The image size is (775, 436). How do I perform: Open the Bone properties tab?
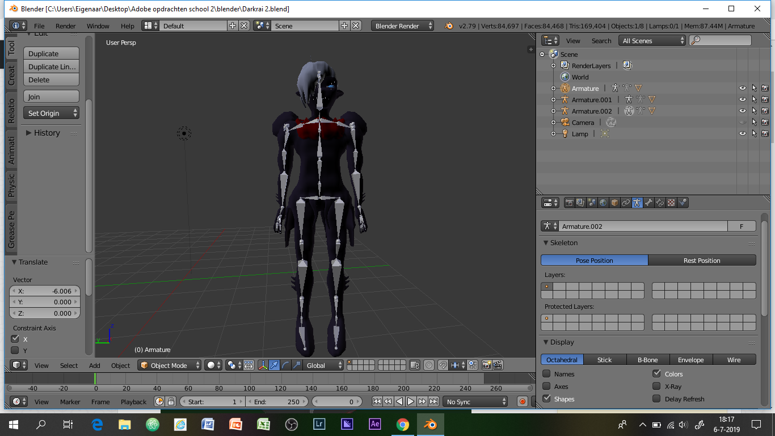pyautogui.click(x=648, y=203)
